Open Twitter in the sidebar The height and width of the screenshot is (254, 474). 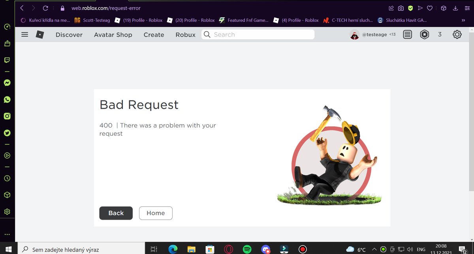point(7,133)
